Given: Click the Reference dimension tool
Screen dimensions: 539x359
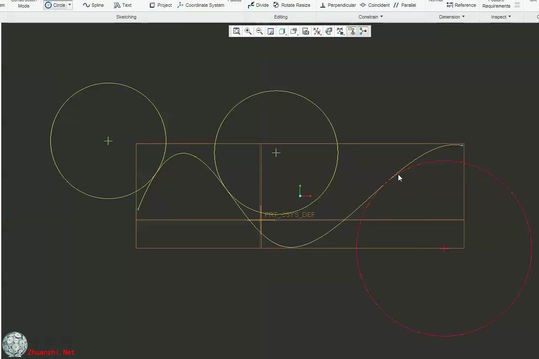Looking at the screenshot, I should point(461,5).
